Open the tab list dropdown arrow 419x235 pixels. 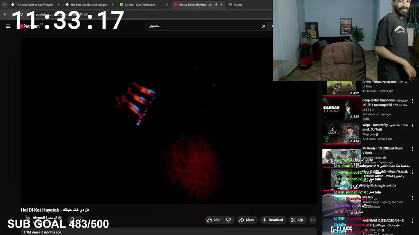click(4, 5)
